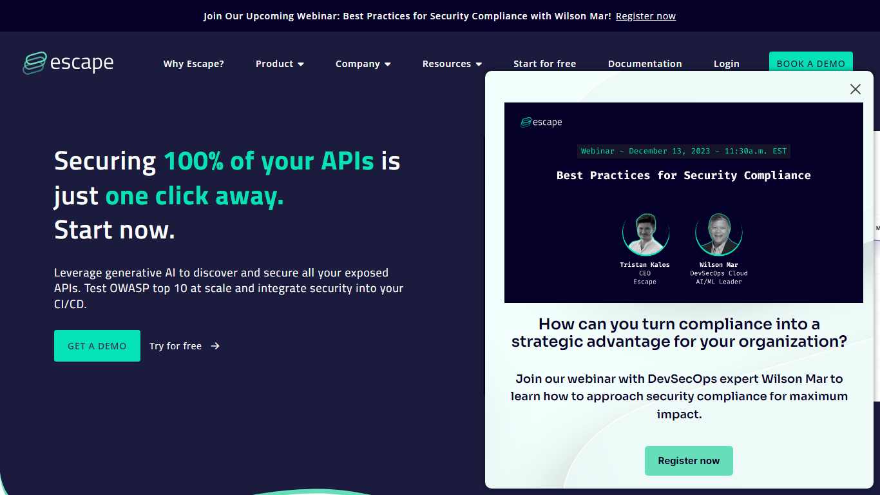Click the Try for free link

(x=175, y=346)
